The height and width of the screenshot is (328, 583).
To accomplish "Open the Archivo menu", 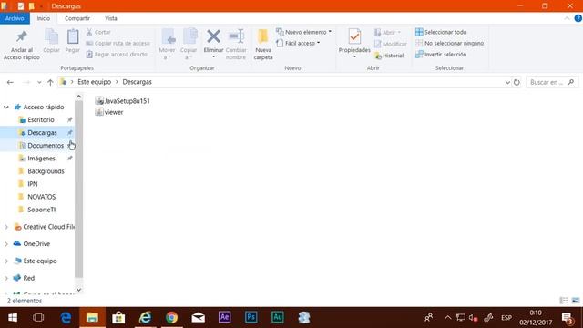I will point(15,18).
